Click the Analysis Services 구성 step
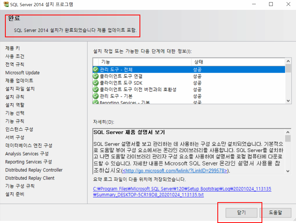Viewport: 296px width, 223px height. [27, 154]
